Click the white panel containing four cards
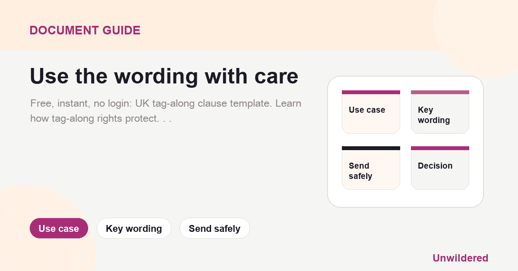 coord(405,142)
